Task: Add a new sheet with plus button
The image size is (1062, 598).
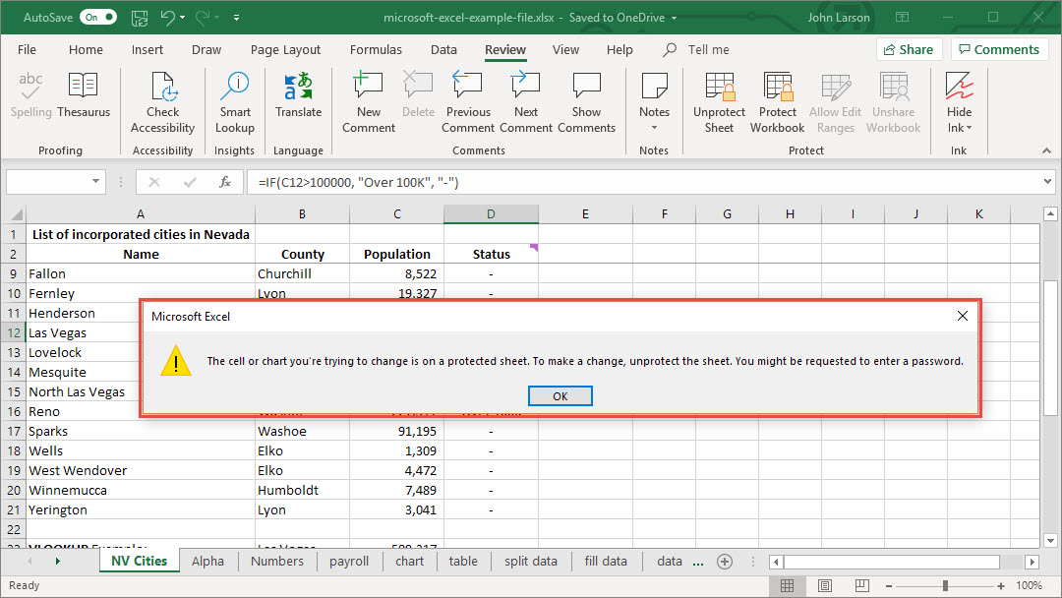Action: pos(725,562)
